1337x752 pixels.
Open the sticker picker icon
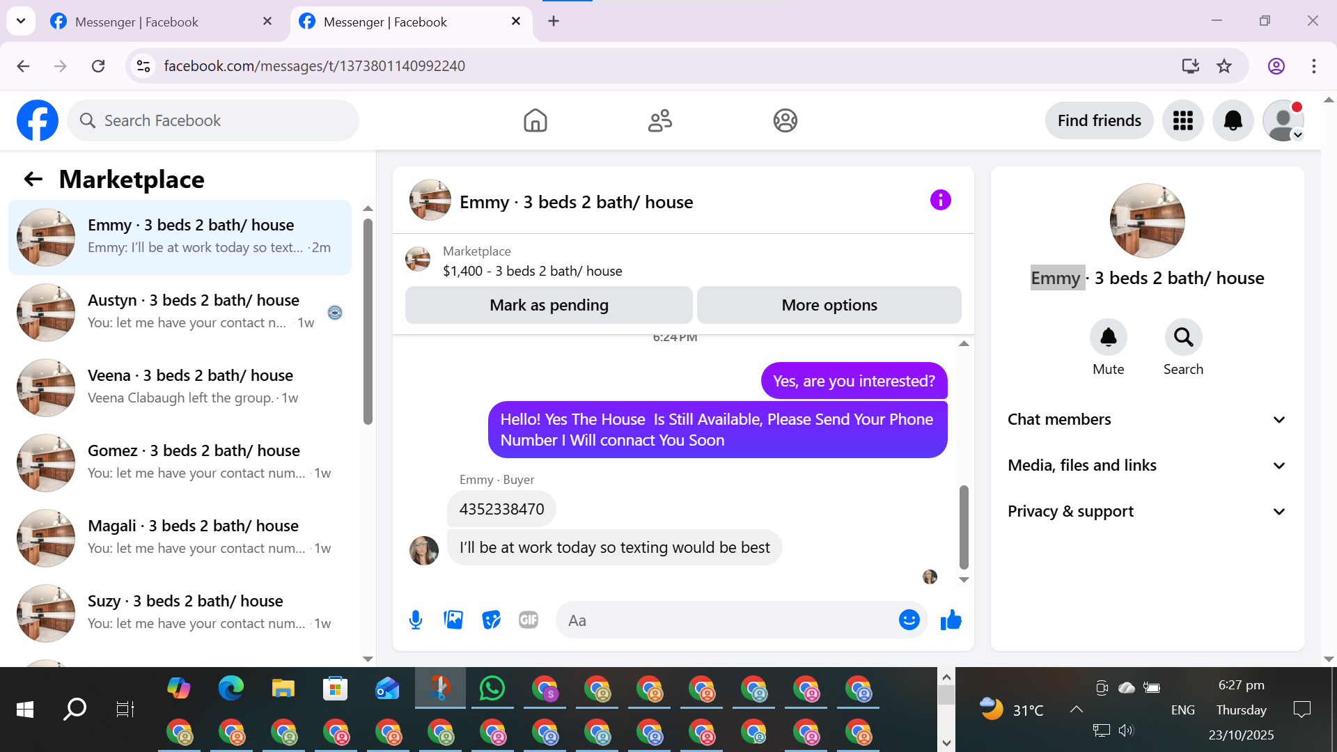491,620
